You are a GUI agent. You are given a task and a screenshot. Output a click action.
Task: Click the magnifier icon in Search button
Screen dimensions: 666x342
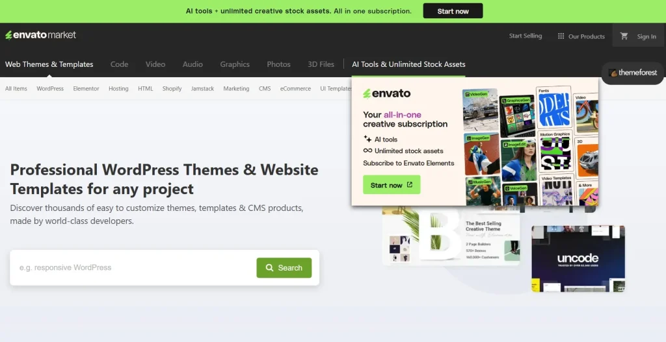pyautogui.click(x=269, y=268)
